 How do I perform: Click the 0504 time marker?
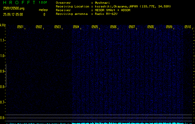76,27
